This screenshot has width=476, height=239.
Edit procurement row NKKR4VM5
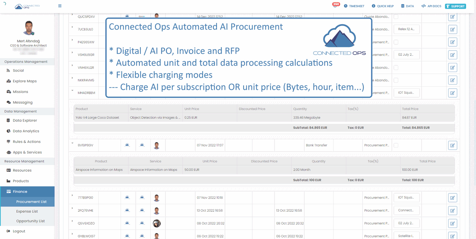point(453,80)
